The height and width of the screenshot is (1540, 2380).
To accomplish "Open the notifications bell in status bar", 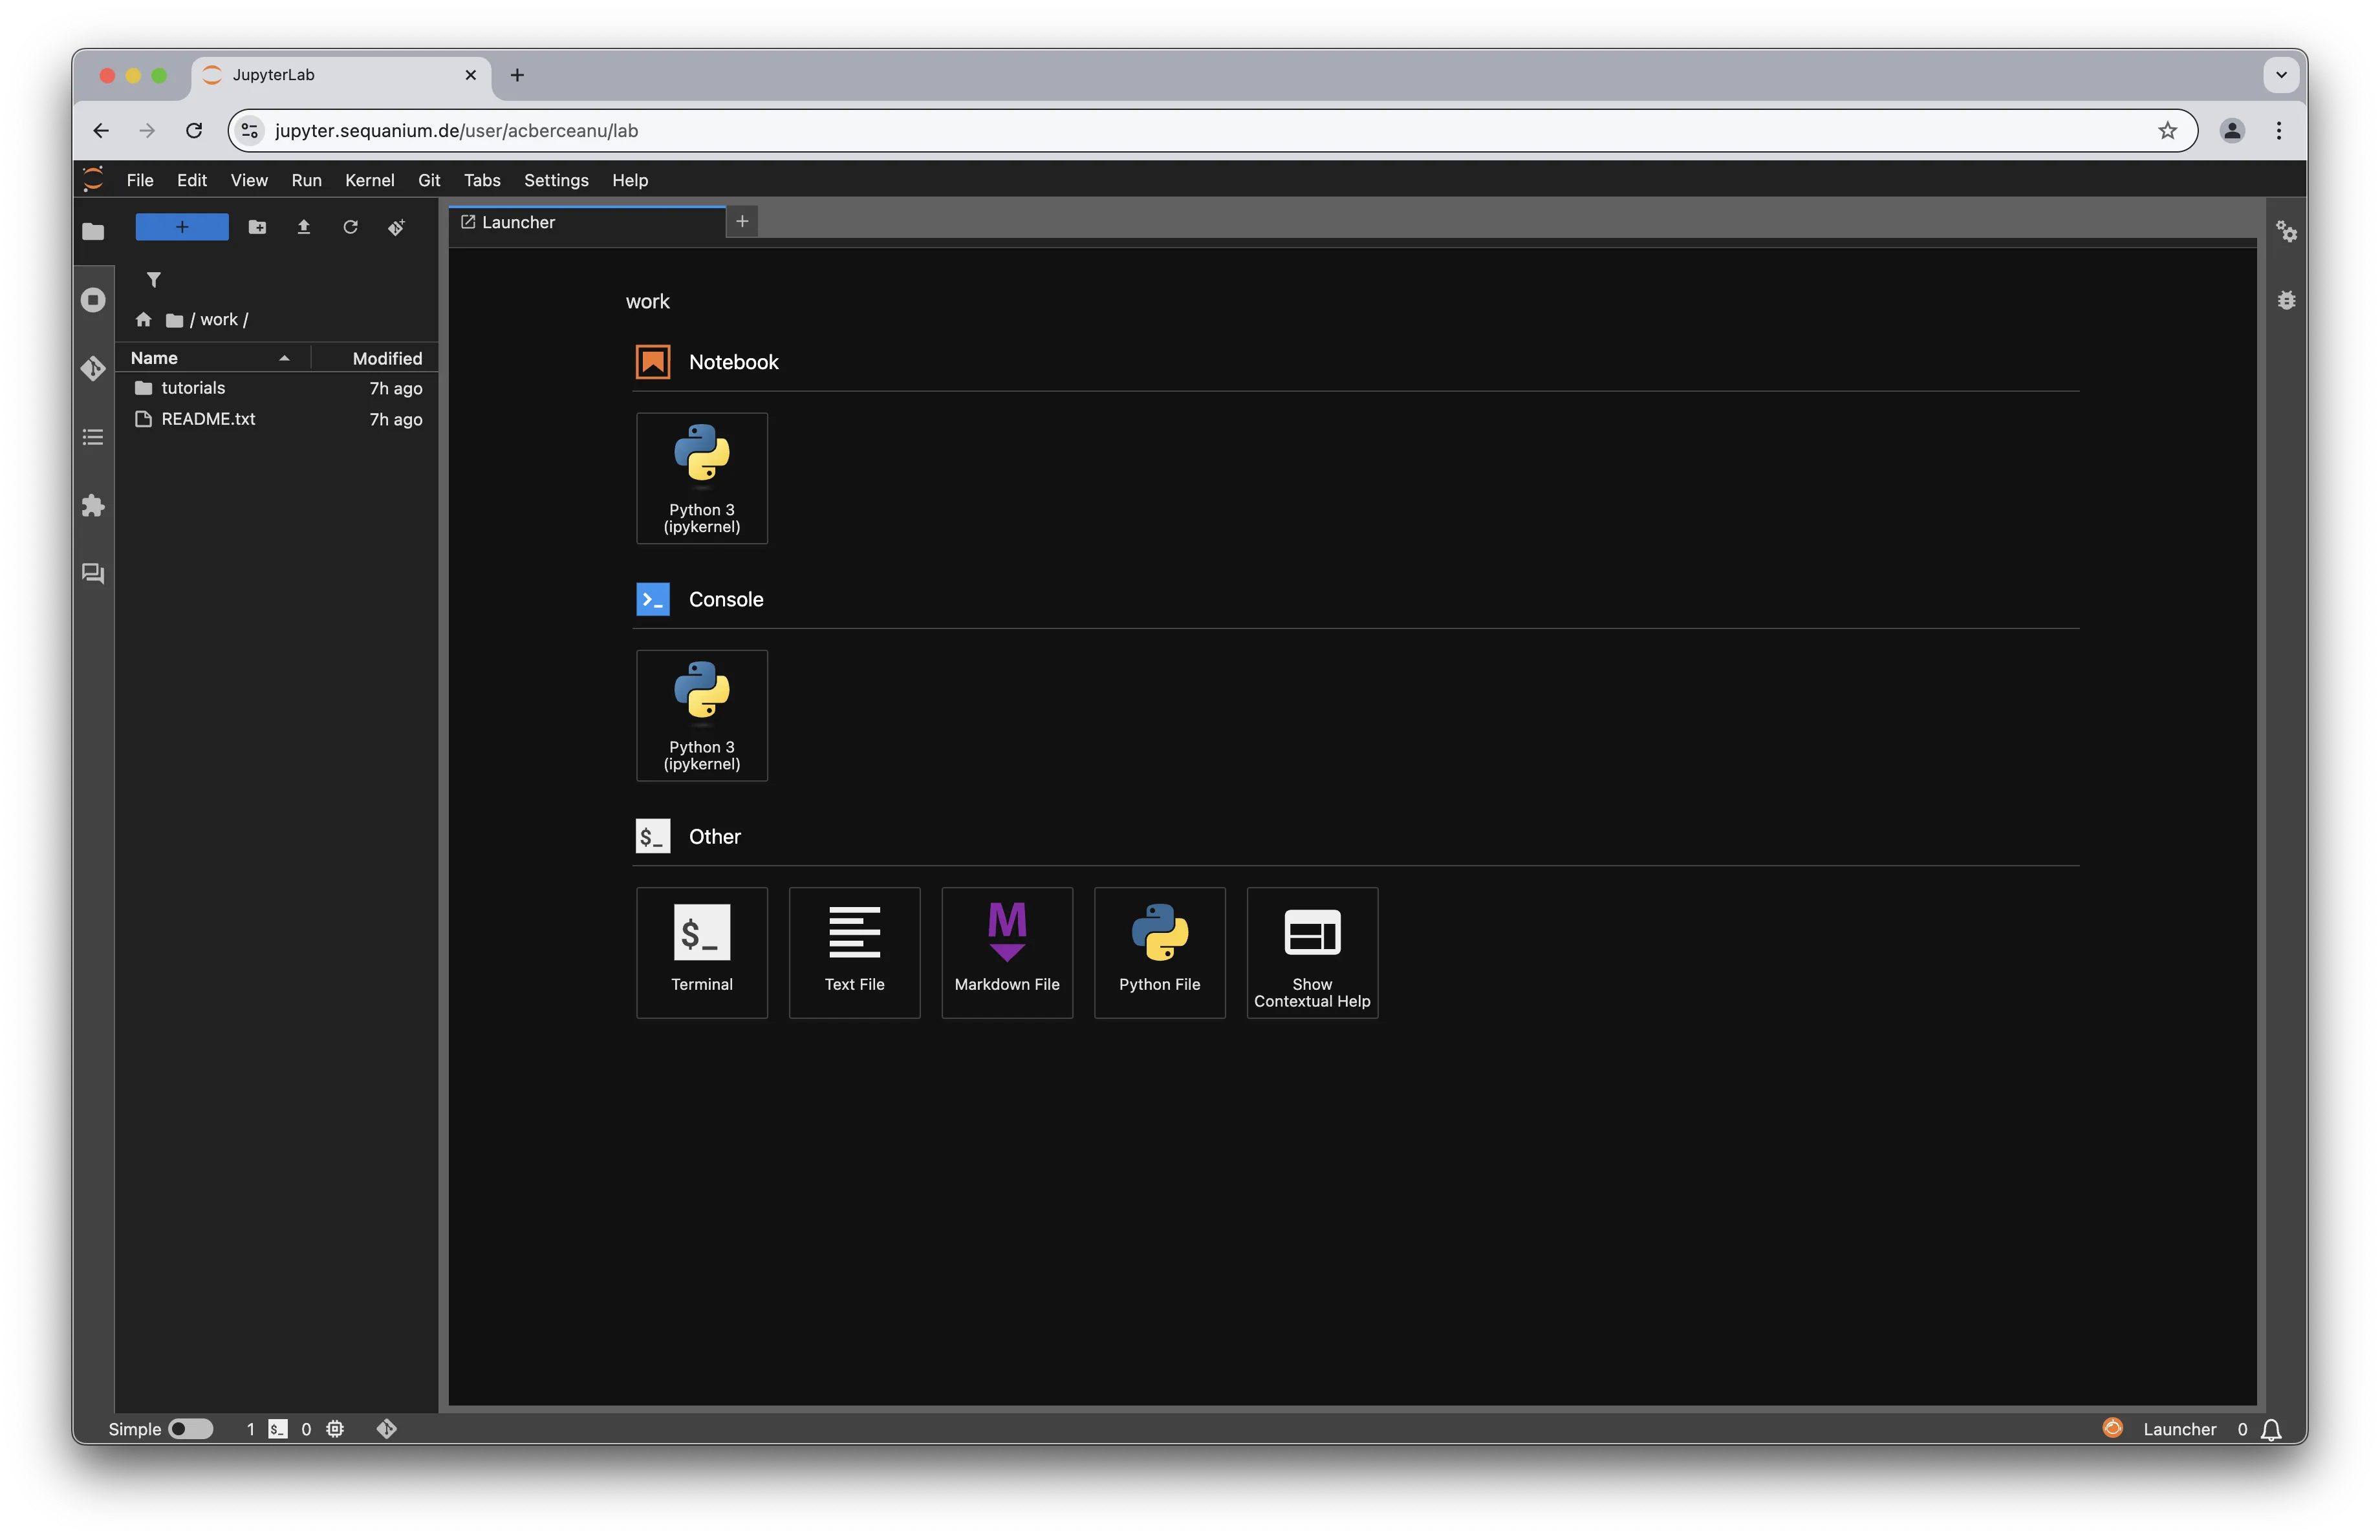I will tap(2271, 1429).
